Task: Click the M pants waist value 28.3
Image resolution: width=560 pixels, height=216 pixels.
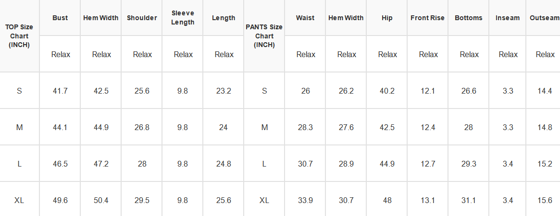Action: point(305,128)
